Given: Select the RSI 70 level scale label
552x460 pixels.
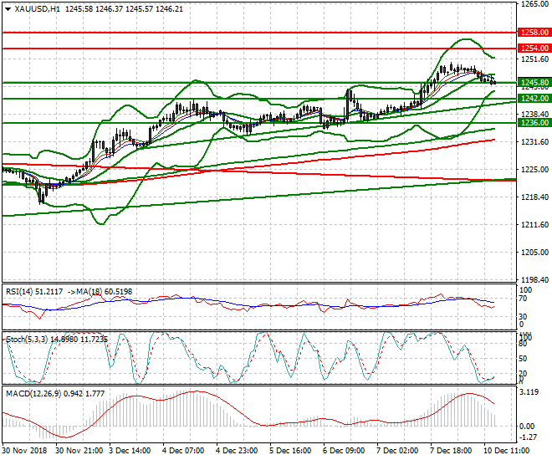Looking at the screenshot, I should (523, 299).
